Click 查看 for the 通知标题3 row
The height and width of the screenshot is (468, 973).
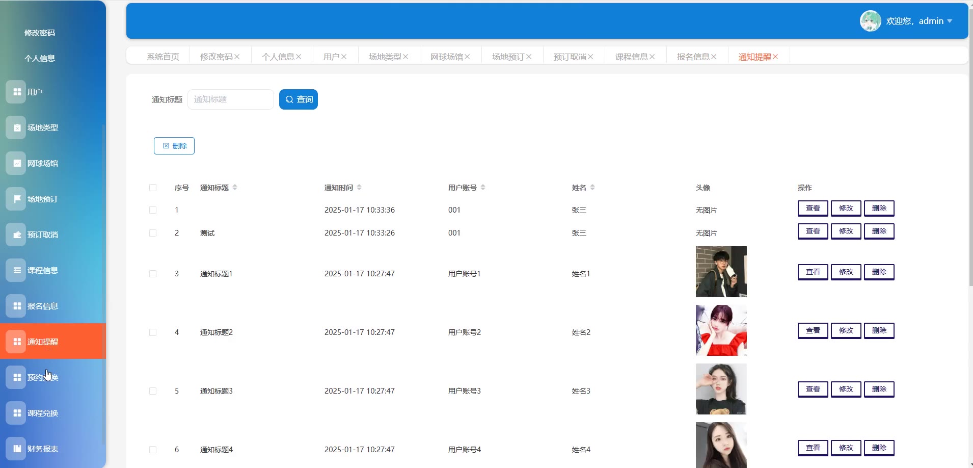pyautogui.click(x=813, y=389)
